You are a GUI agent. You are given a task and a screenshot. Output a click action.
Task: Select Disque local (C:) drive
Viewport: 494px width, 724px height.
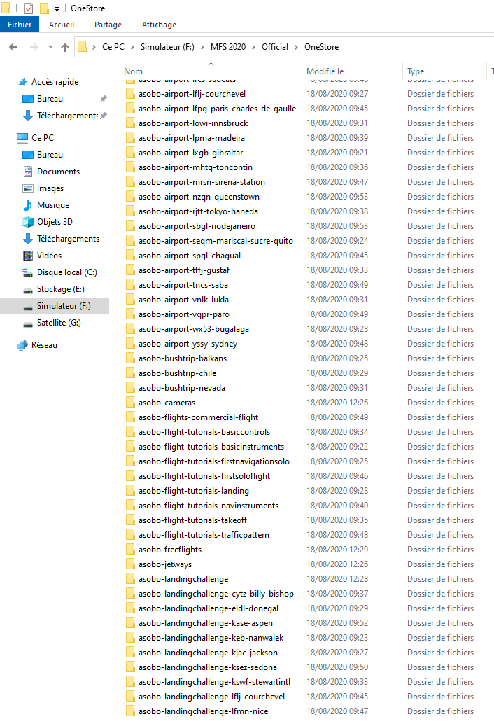click(67, 272)
